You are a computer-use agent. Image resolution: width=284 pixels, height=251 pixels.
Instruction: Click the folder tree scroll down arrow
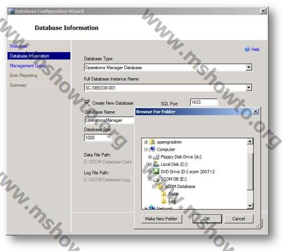click(250, 206)
